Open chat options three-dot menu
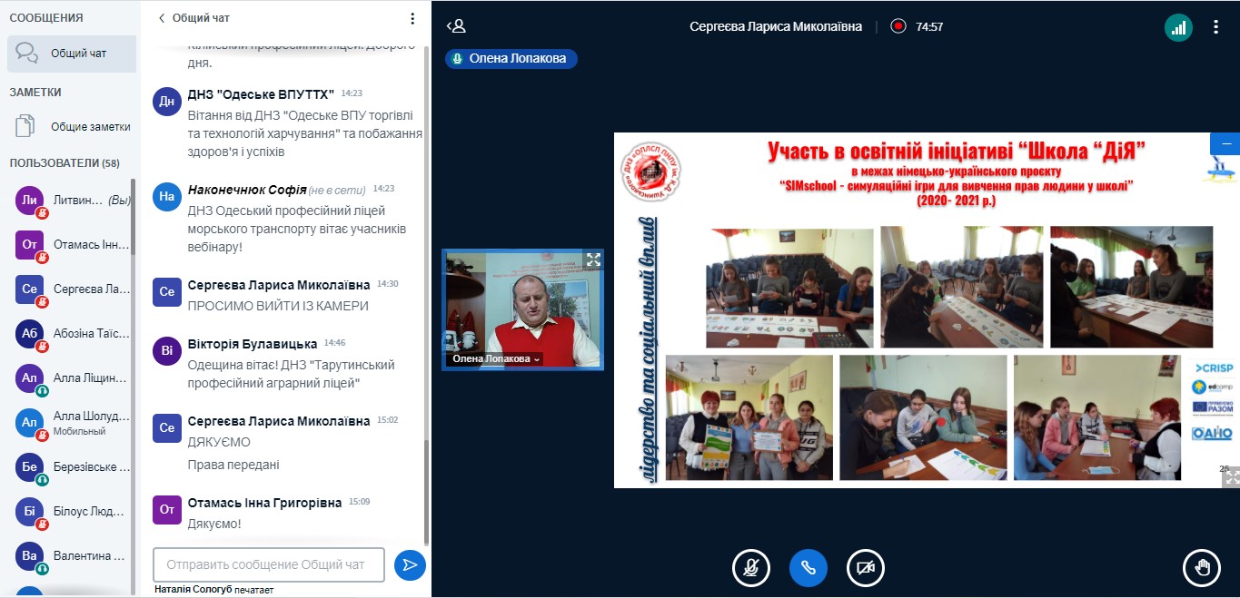 pos(412,18)
